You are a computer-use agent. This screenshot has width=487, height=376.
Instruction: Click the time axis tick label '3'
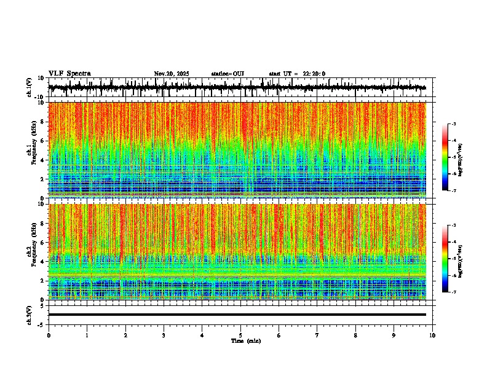pyautogui.click(x=164, y=335)
